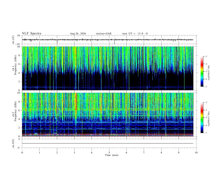
Task: Click the 0 minute tick on time axis
Action: tap(22, 153)
